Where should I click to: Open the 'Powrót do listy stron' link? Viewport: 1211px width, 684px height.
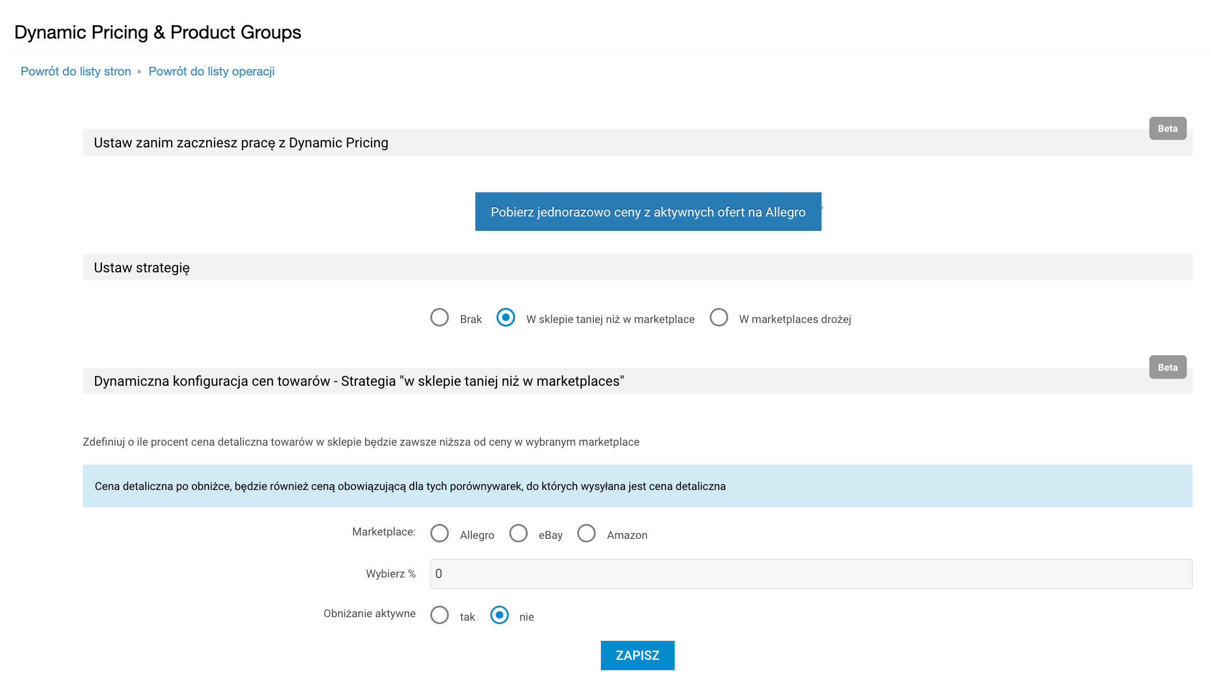tap(75, 71)
